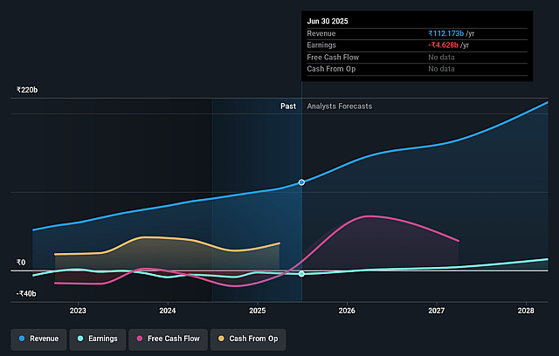Click the tooltip 'Cash From Op' row label
559x356 pixels.
coord(331,69)
